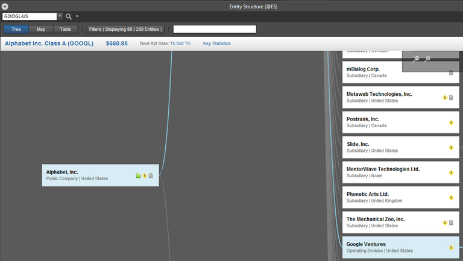
Task: Switch to the Tree view tab
Action: (x=16, y=29)
